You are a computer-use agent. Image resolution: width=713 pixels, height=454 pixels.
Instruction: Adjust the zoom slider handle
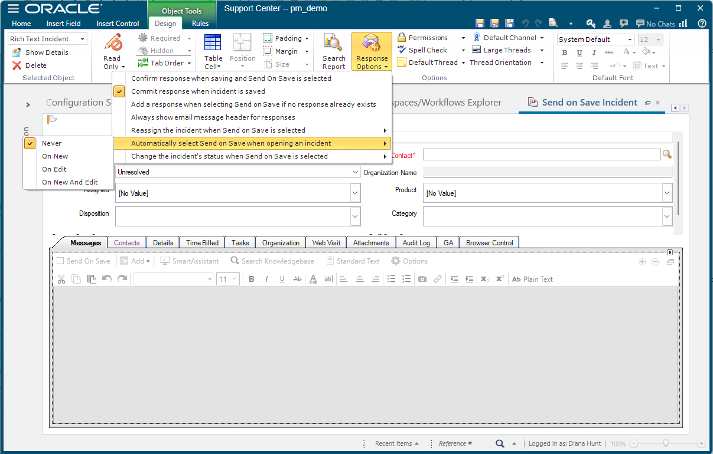pyautogui.click(x=666, y=443)
